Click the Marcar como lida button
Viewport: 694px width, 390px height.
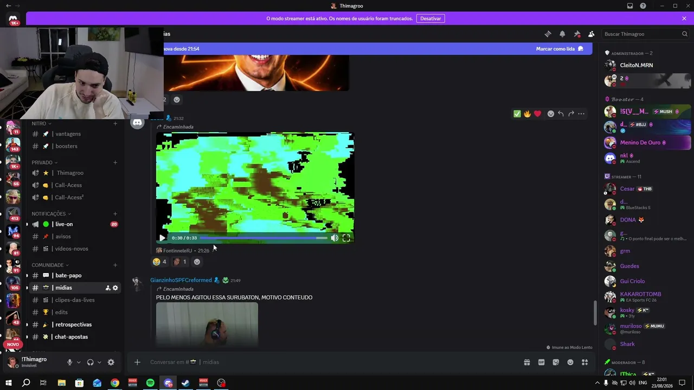click(x=560, y=49)
